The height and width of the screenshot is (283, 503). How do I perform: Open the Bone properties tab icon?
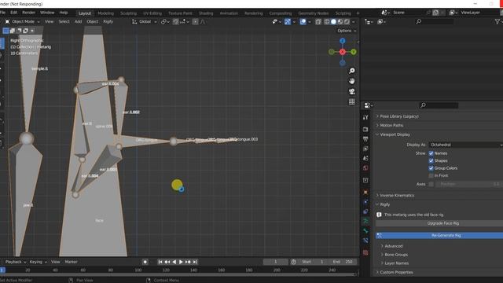click(365, 230)
